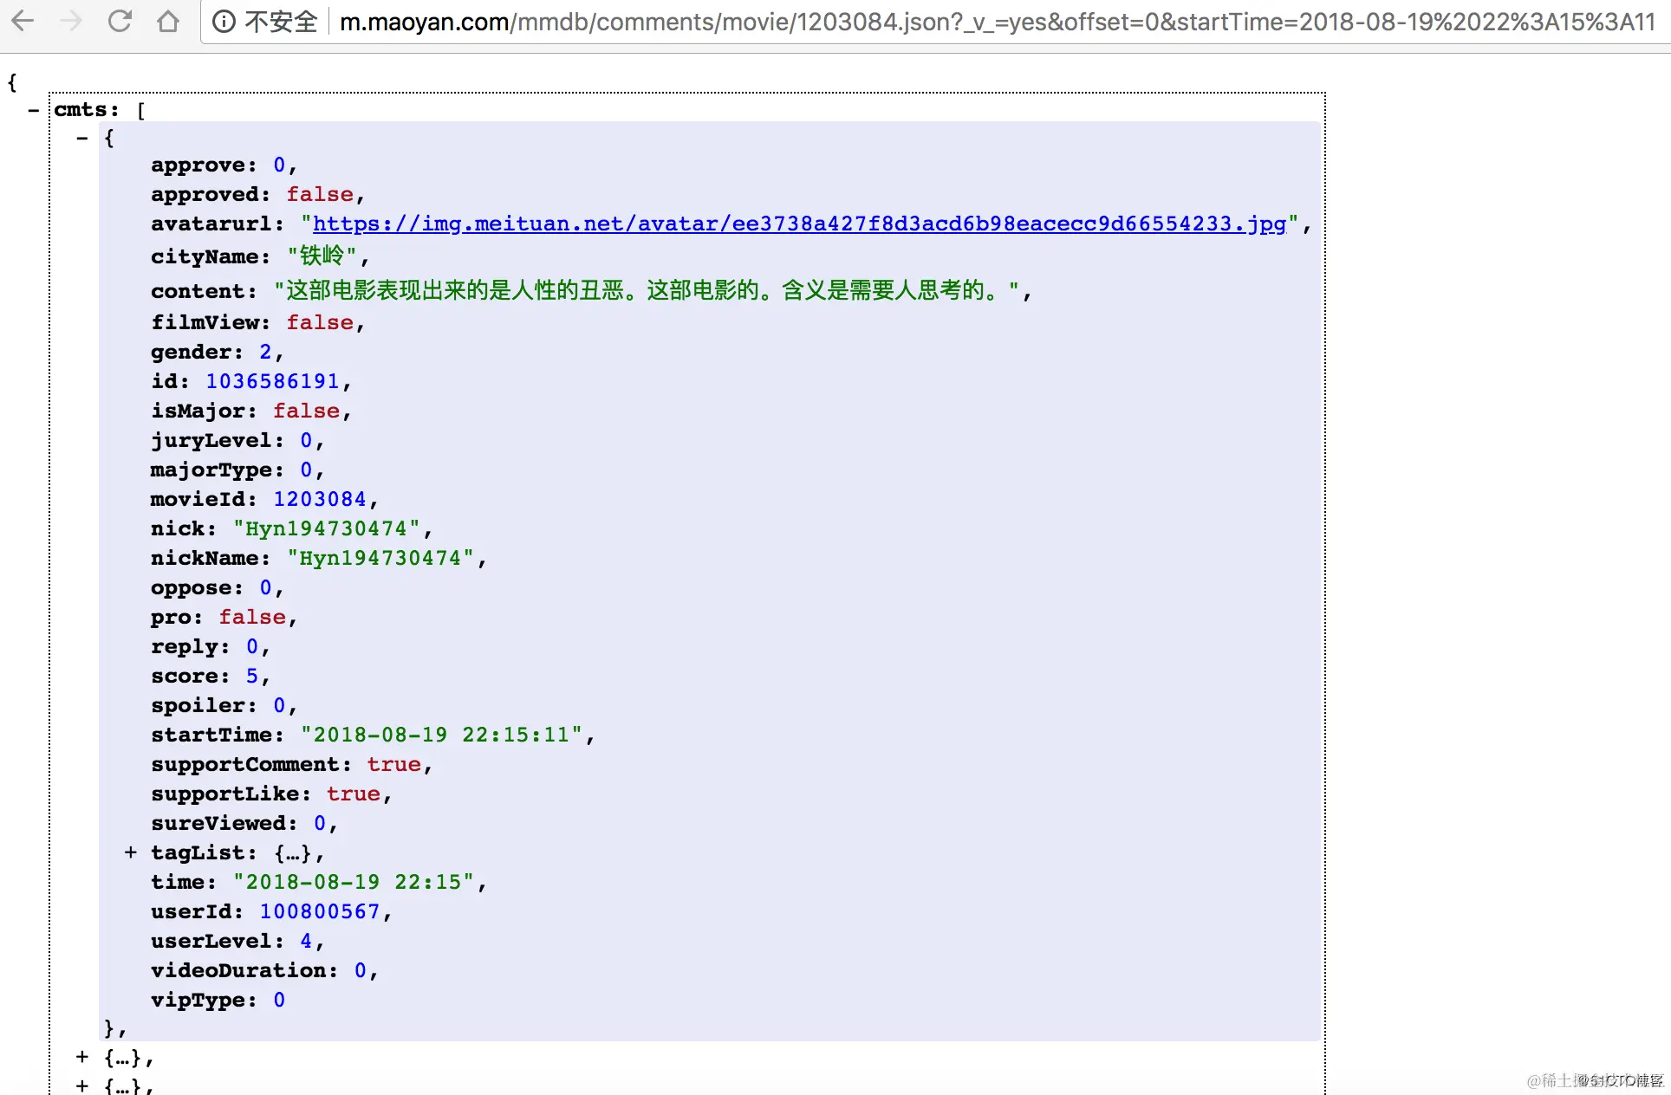Click the movieId number 1203084
Screen dimensions: 1671x1095
point(319,499)
